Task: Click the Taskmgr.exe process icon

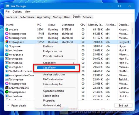Action: pyautogui.click(x=7, y=79)
